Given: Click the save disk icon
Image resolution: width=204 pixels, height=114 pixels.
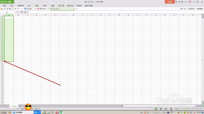Looking at the screenshot, I should (x=4, y=9).
